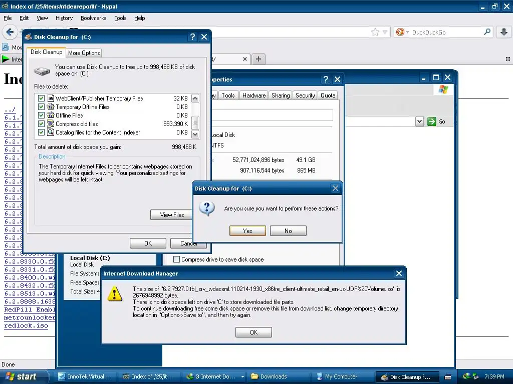Open the redlock.iso link
The height and width of the screenshot is (384, 513).
26,325
